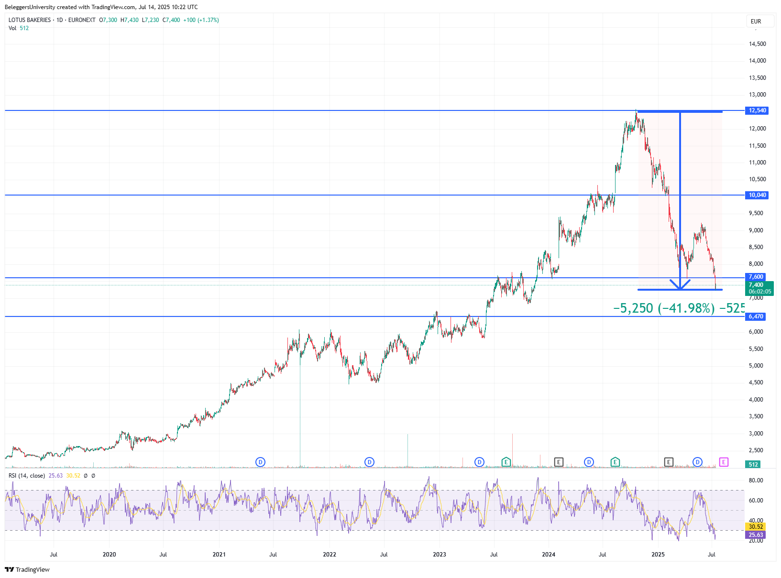781x578 pixels.
Task: Select the RSI (14, close) indicator legend
Action: 27,476
